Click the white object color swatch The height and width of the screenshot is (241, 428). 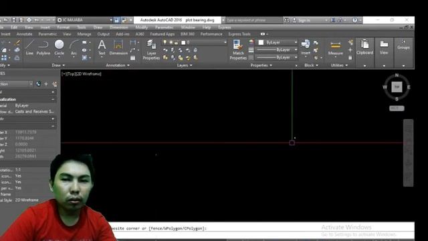261,42
